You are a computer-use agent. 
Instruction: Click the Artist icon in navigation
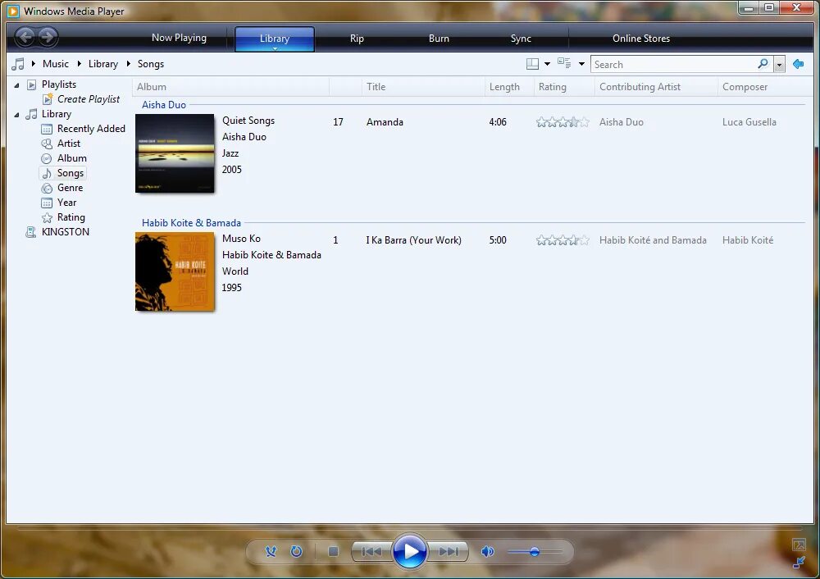47,144
